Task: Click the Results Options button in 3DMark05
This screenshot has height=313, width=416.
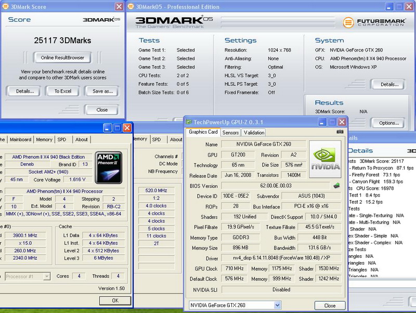Action: click(x=388, y=123)
